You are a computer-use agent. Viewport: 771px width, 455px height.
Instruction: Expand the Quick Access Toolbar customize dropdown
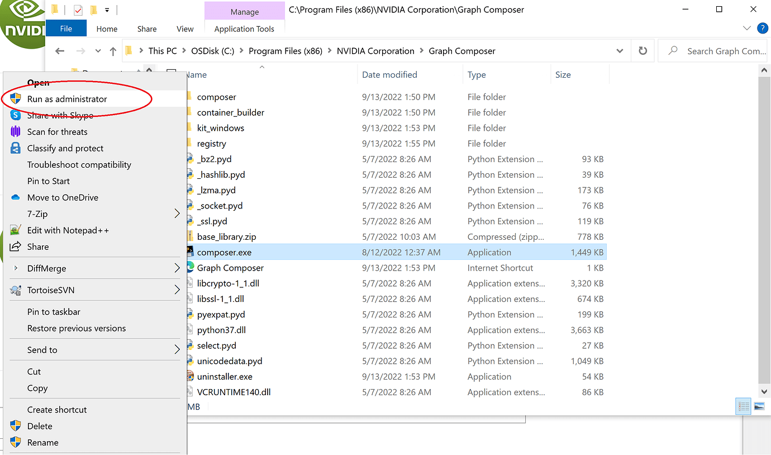tap(107, 10)
